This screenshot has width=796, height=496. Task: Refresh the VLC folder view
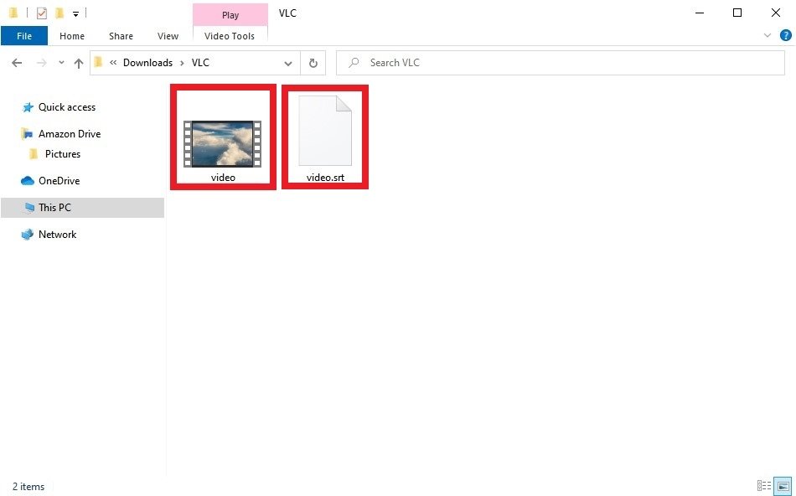pos(313,63)
